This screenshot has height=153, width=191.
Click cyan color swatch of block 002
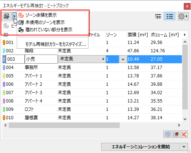point(4,51)
